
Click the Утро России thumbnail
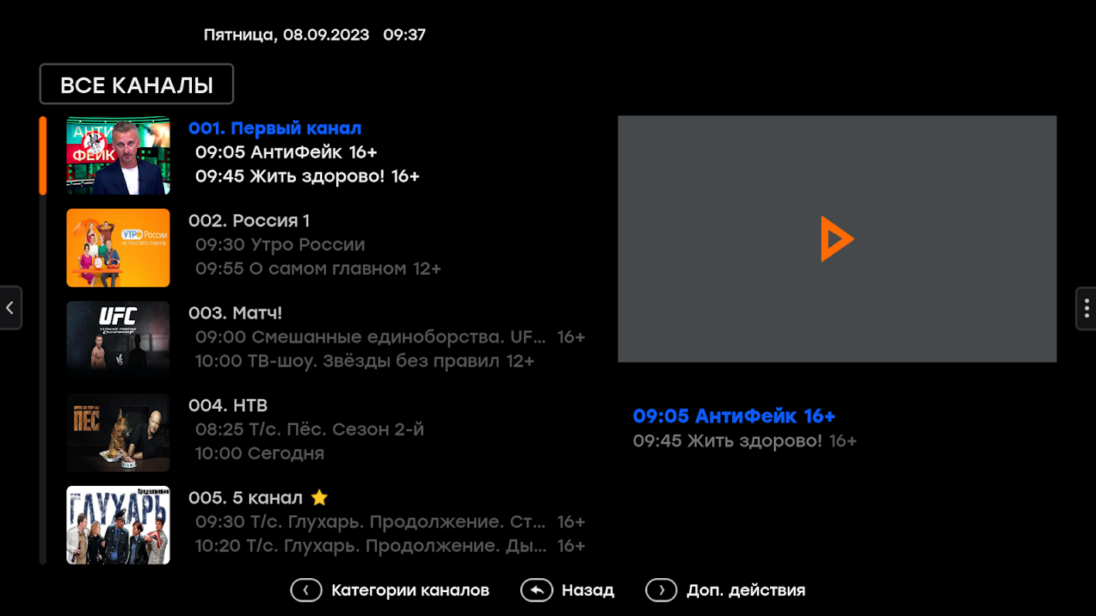(x=118, y=248)
